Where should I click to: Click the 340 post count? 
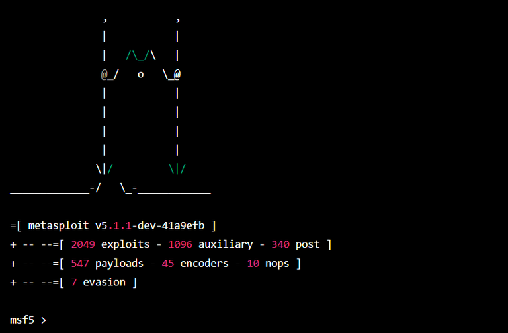(x=280, y=244)
